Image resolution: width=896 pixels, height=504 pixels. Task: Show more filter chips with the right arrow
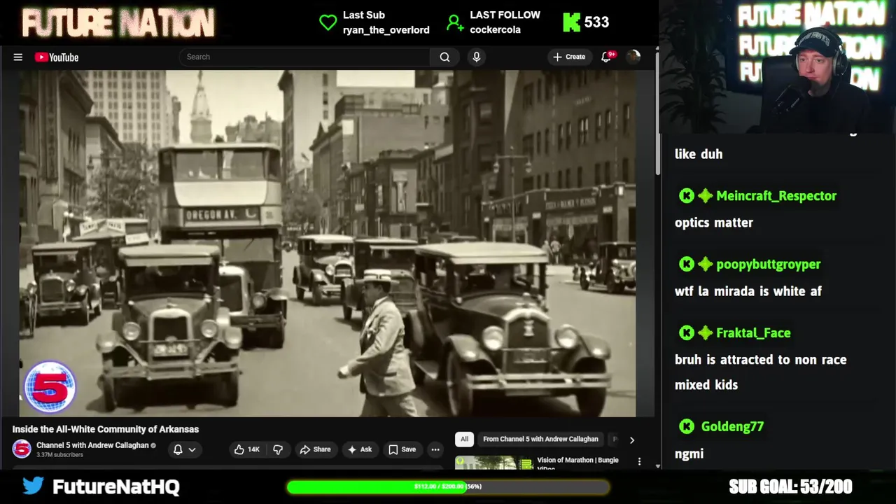[x=631, y=440]
